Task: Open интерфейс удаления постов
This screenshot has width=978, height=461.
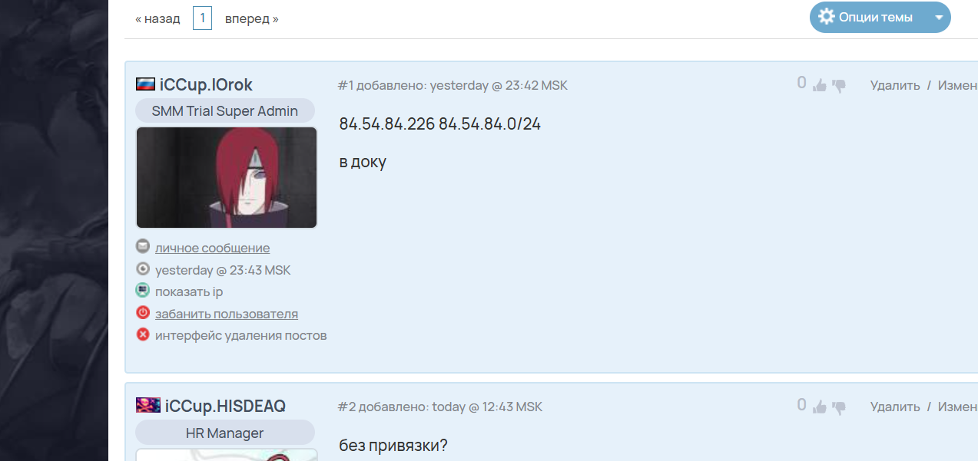Action: tap(241, 335)
